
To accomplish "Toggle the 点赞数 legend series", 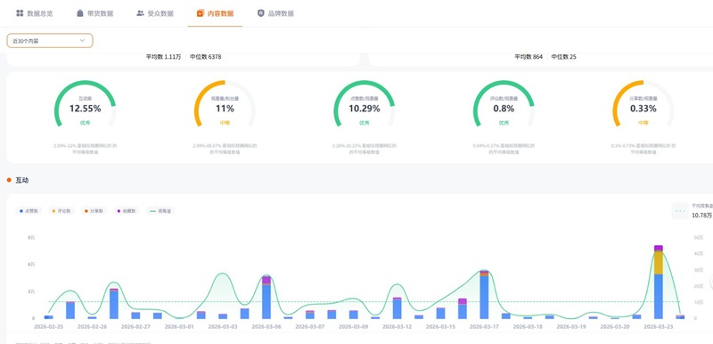I will (x=29, y=211).
